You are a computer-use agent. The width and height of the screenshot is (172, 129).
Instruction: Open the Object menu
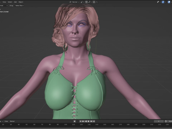point(21,2)
